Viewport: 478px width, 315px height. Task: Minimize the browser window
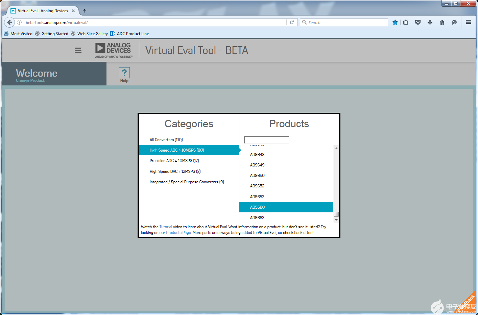tap(446, 3)
